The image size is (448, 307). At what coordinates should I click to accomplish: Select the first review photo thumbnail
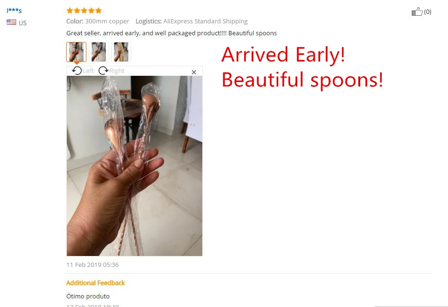click(76, 52)
